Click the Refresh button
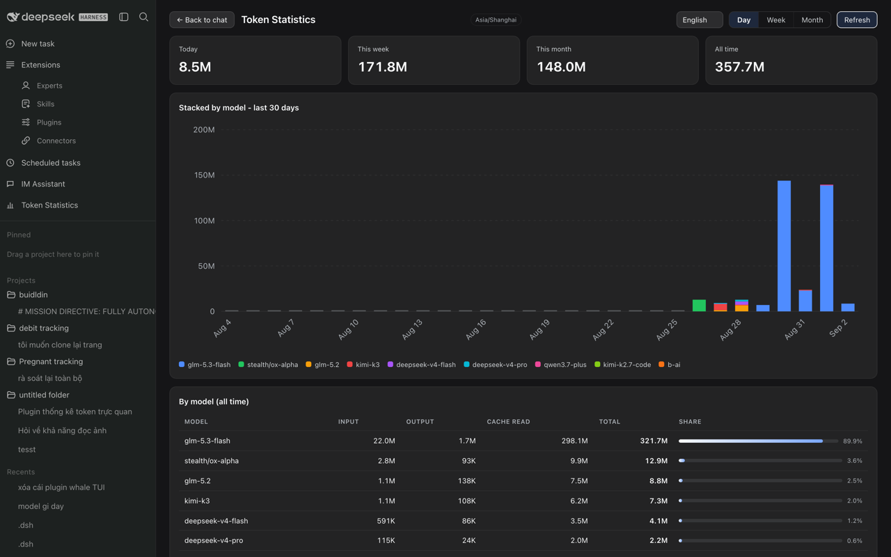This screenshot has height=557, width=891. click(x=857, y=19)
